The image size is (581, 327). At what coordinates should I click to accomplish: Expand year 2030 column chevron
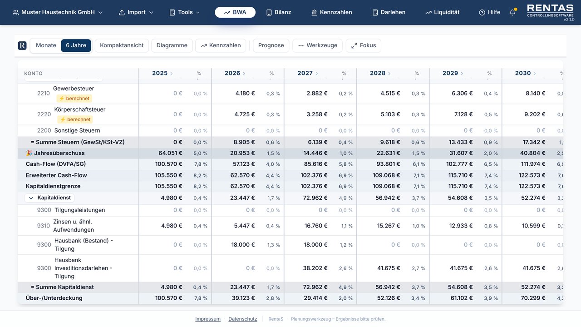[535, 73]
